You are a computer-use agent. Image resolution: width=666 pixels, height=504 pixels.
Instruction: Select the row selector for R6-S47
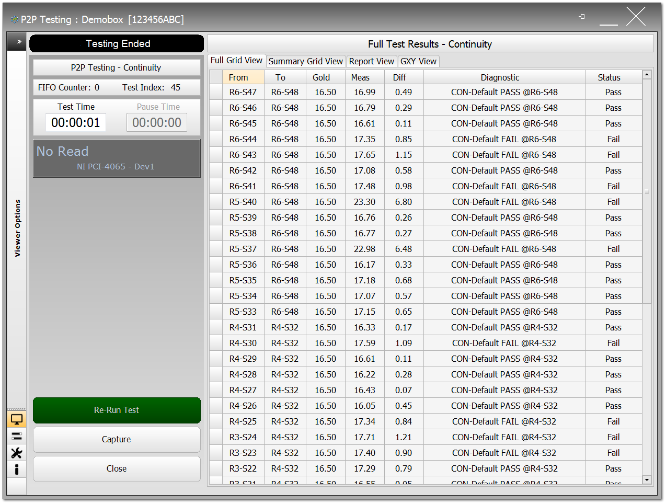216,92
